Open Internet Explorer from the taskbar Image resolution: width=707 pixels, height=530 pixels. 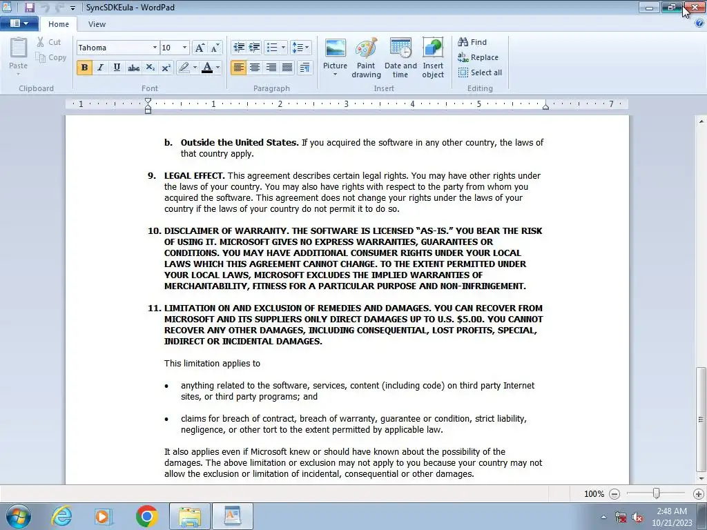[61, 516]
